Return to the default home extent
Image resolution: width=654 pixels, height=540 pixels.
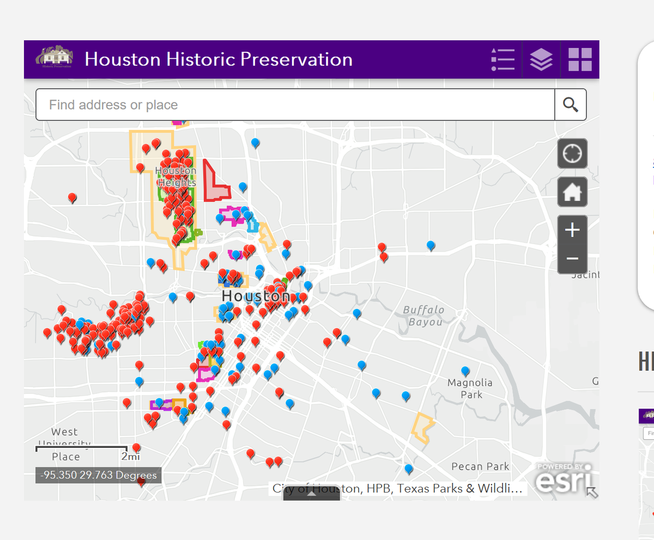coord(572,192)
